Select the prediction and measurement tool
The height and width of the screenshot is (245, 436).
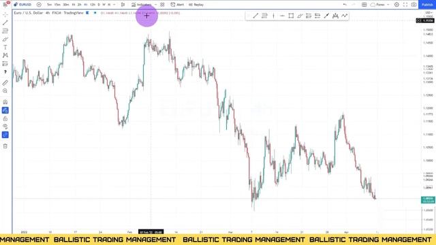5,64
